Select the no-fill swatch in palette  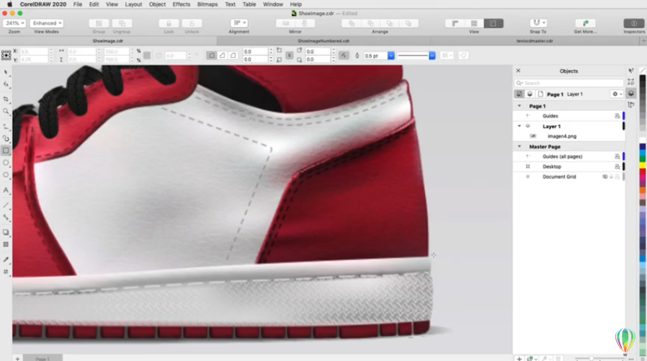[643, 71]
